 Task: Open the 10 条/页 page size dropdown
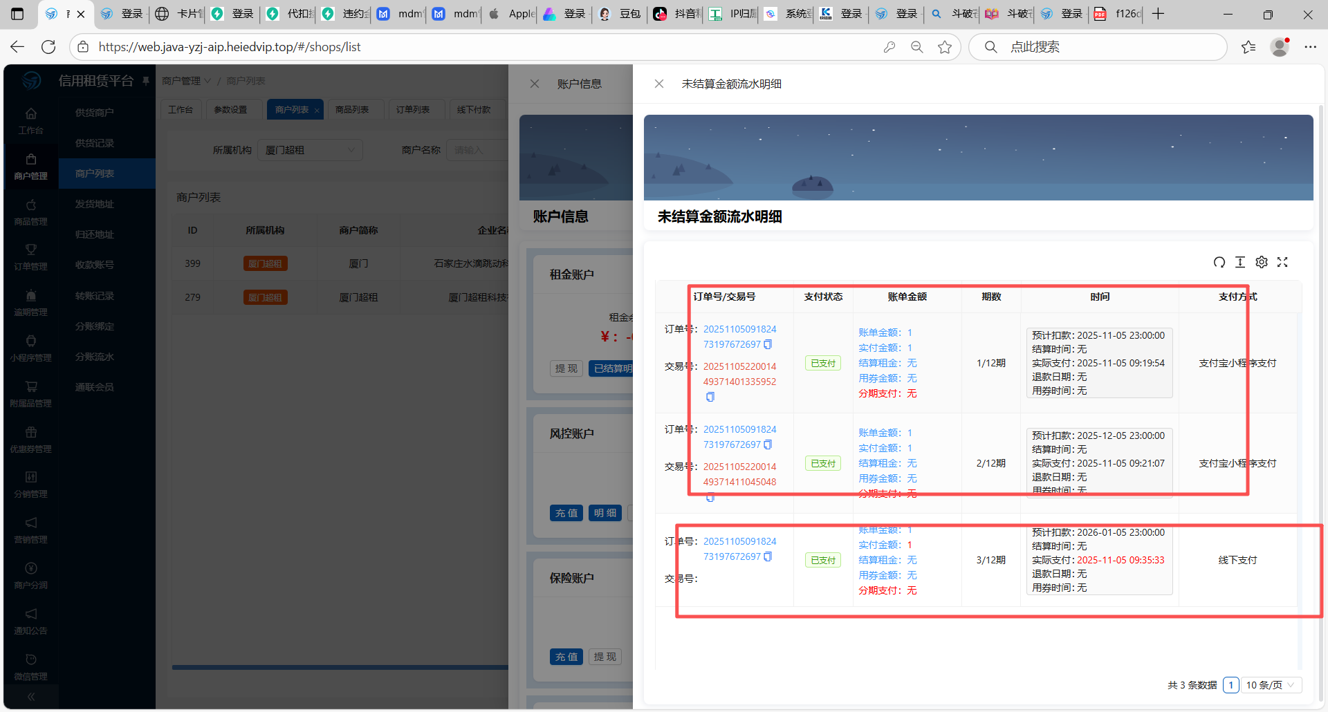tap(1271, 685)
